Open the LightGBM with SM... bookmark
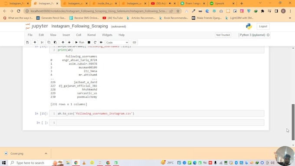This screenshot has height=166, width=295. point(239,18)
